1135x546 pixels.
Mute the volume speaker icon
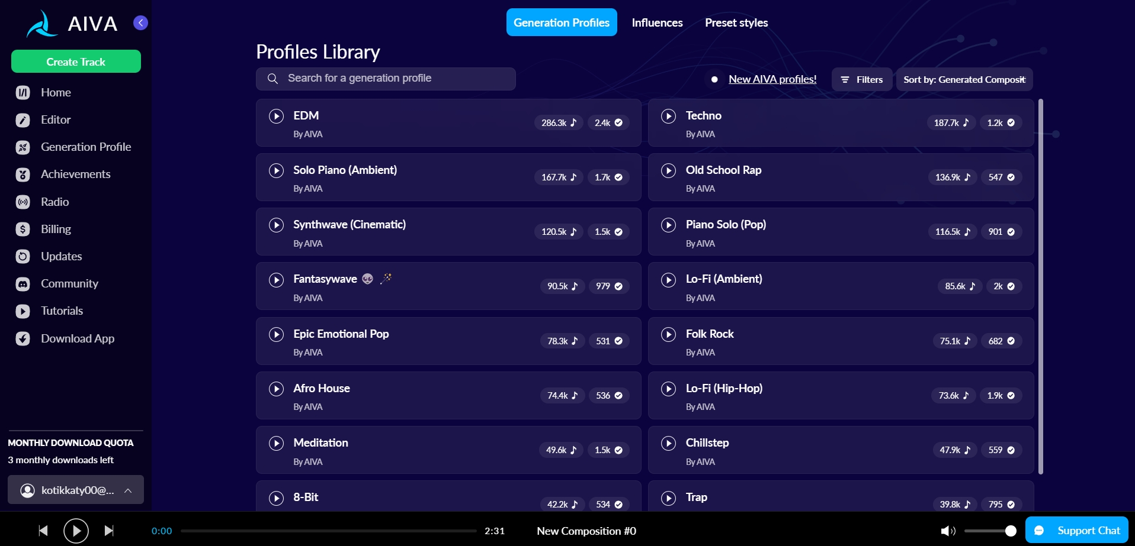[947, 531]
